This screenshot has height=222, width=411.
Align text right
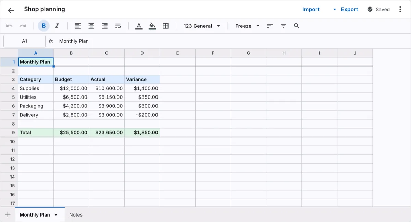point(105,26)
